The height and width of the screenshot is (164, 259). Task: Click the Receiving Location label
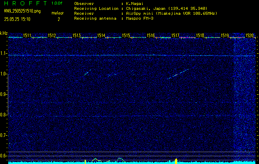[x=96, y=9]
